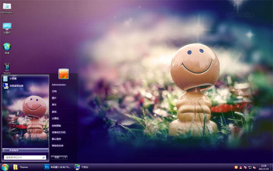The width and height of the screenshot is (273, 171).
Task: Open 文档 in the Start menu
Action: pos(54,91)
